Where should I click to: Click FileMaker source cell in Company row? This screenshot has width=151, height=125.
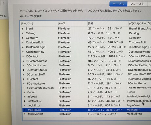(64, 38)
